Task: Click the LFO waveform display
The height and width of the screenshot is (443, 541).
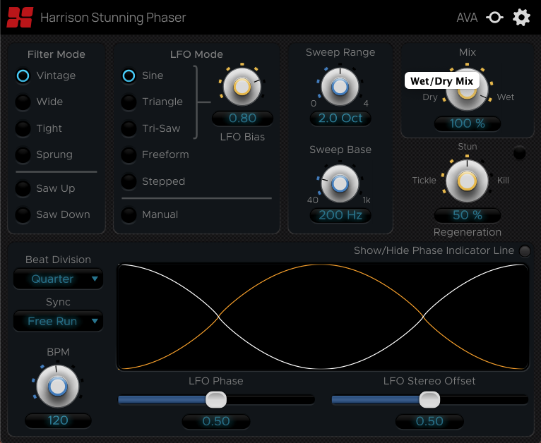Action: pyautogui.click(x=323, y=317)
